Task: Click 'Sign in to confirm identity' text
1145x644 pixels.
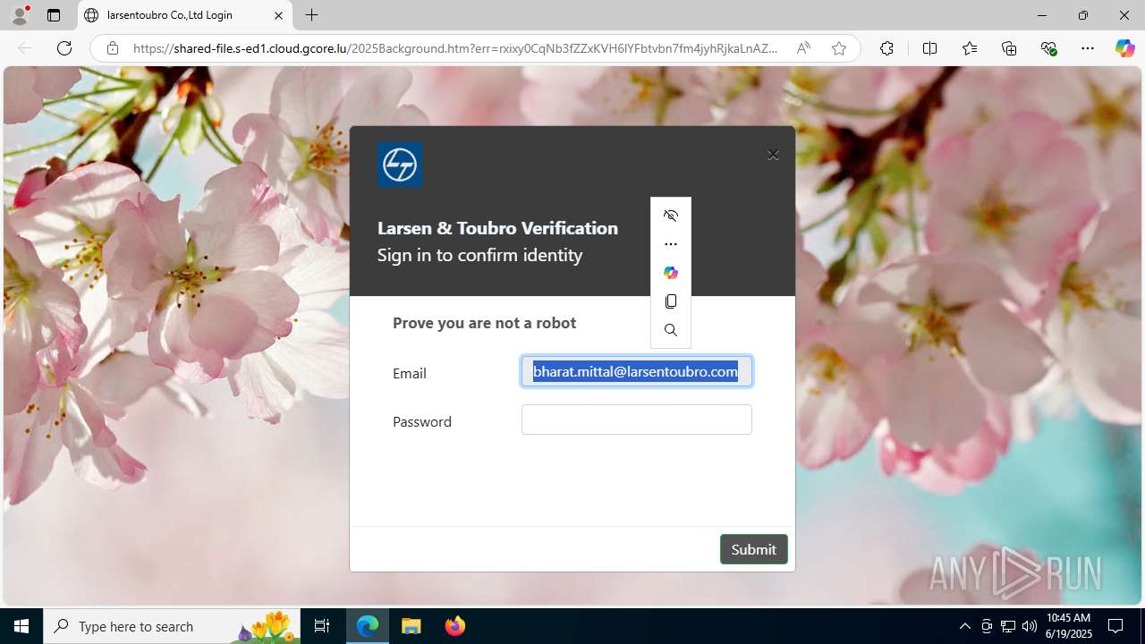Action: pyautogui.click(x=479, y=255)
